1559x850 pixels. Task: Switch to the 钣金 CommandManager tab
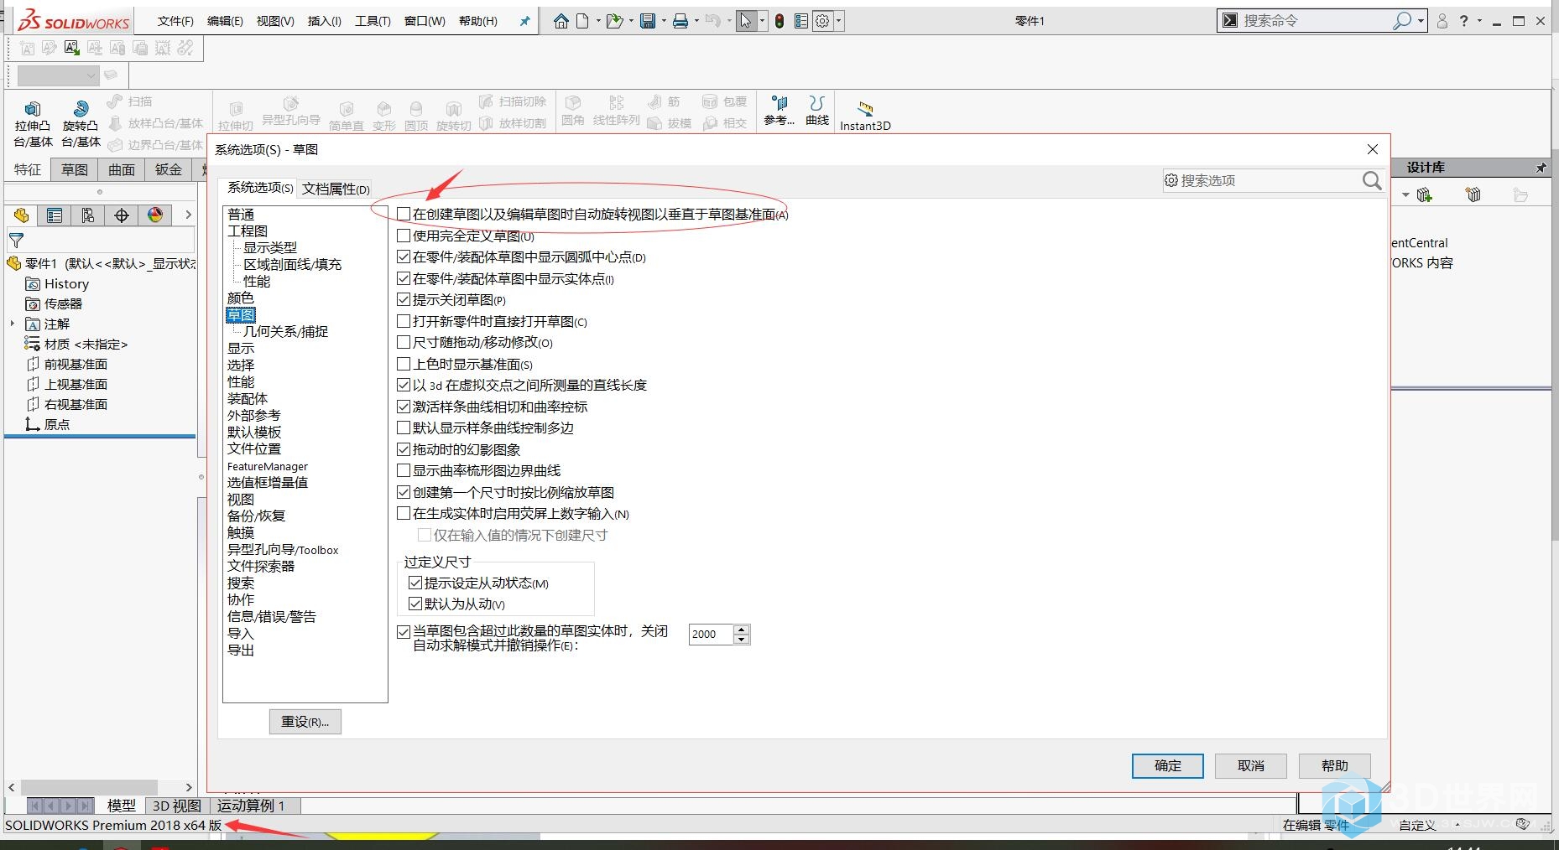(168, 169)
